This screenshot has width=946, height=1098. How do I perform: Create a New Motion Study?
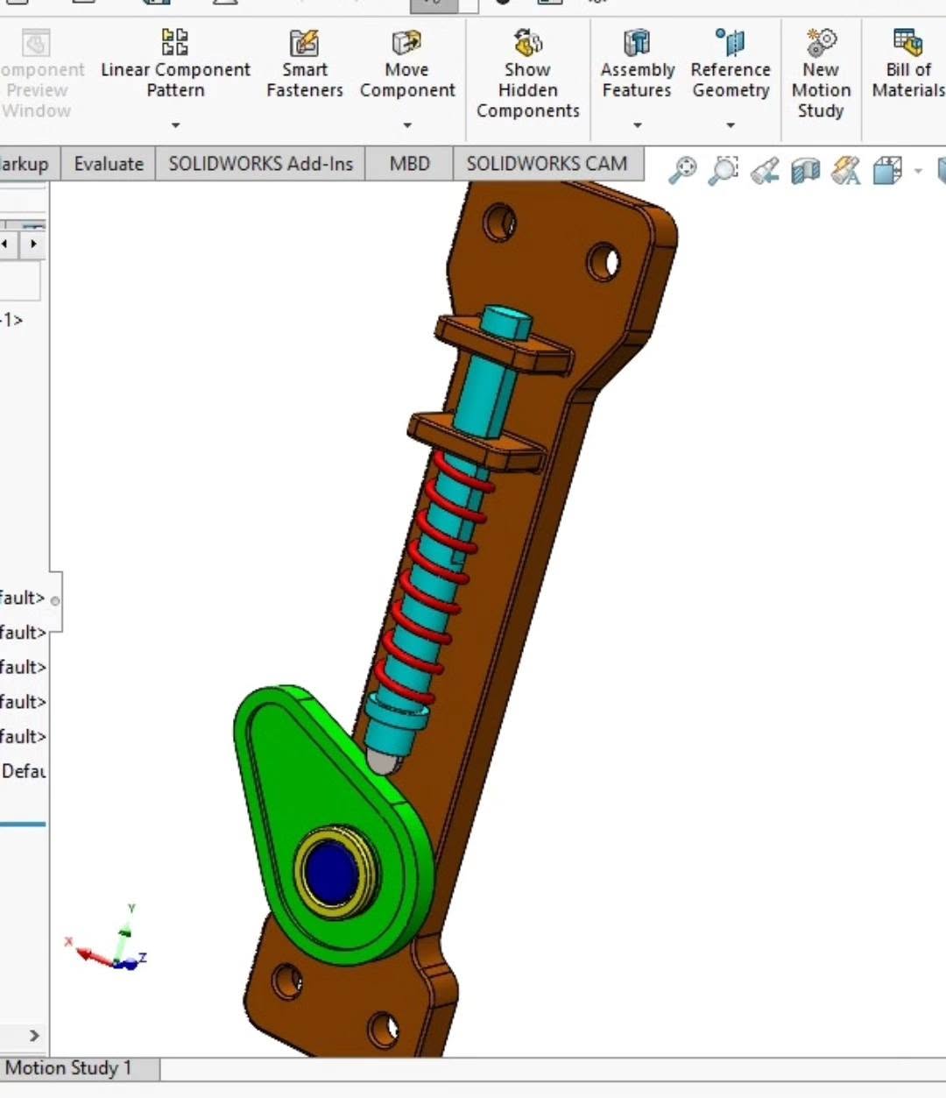coord(821,73)
